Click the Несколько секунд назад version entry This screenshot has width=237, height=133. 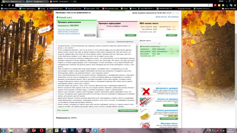click(159, 51)
